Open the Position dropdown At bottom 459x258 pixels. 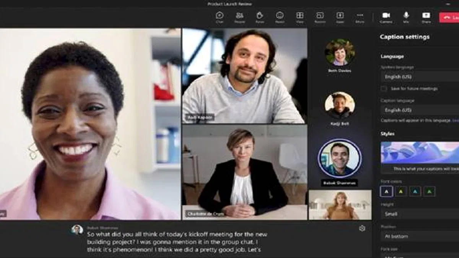(x=420, y=236)
